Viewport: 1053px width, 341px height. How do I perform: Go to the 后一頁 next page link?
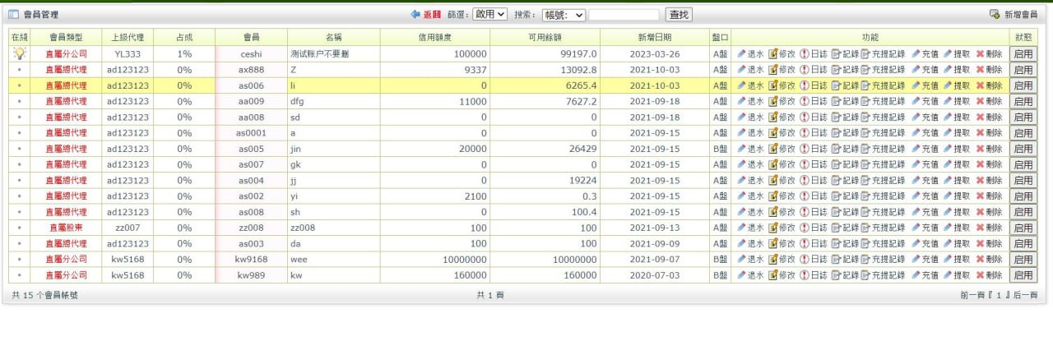(x=1025, y=295)
